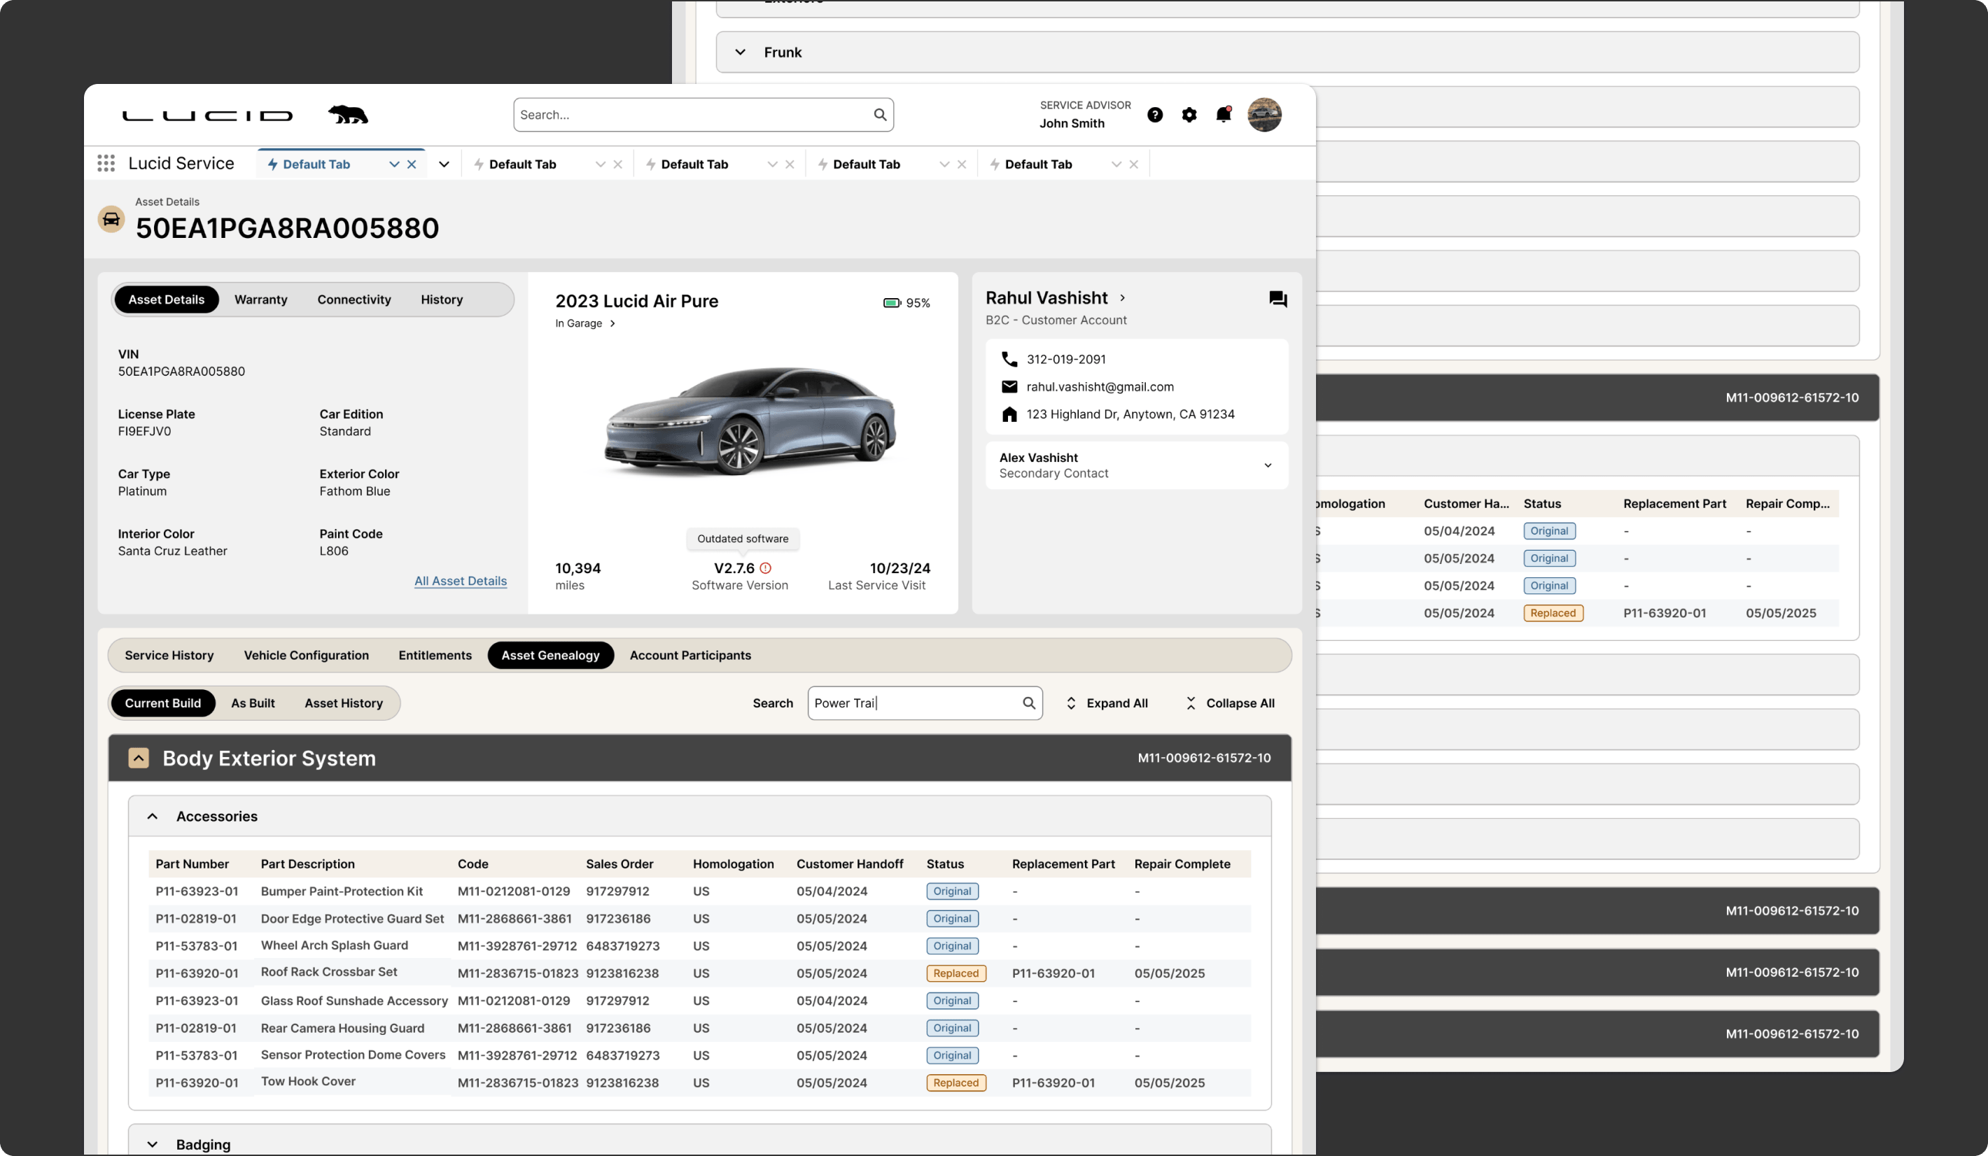Collapse the Body Exterior System section

coord(139,758)
